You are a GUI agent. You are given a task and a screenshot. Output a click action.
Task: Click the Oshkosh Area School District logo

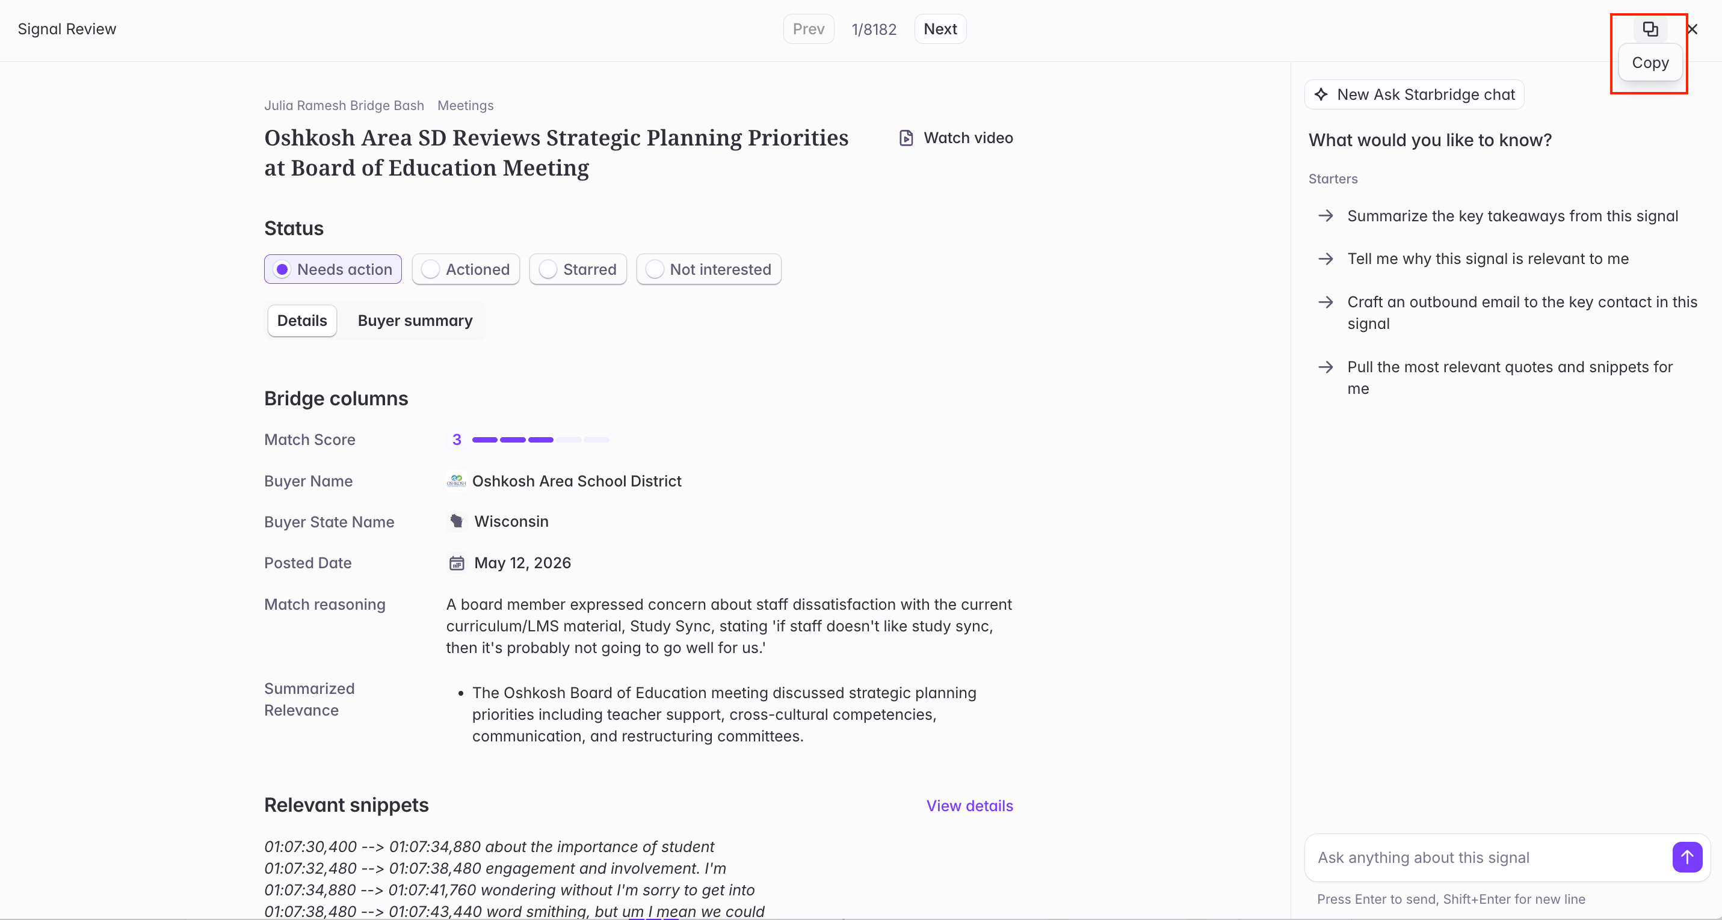(x=456, y=481)
